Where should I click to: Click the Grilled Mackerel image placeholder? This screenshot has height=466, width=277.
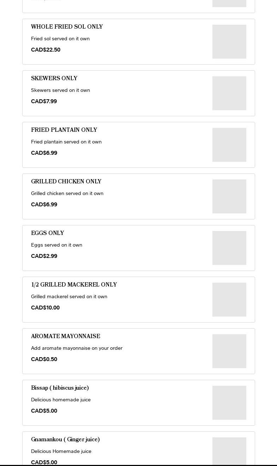tap(229, 300)
